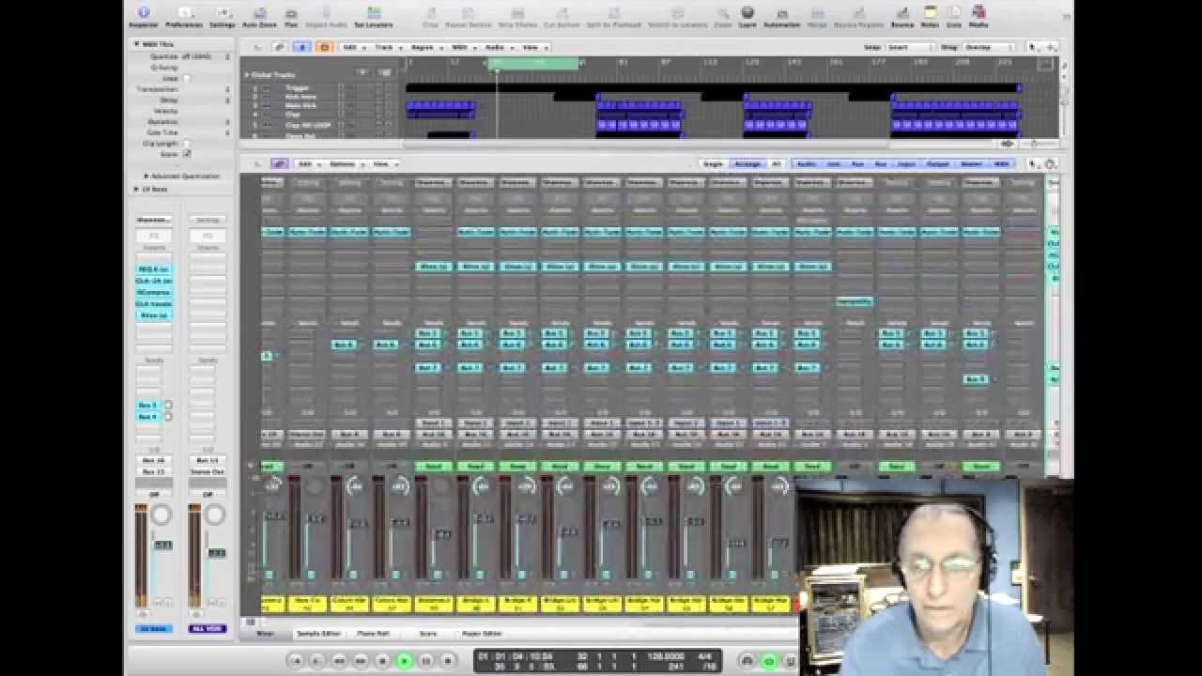
Task: Click the Bounce Regions toolbar icon
Action: [858, 15]
